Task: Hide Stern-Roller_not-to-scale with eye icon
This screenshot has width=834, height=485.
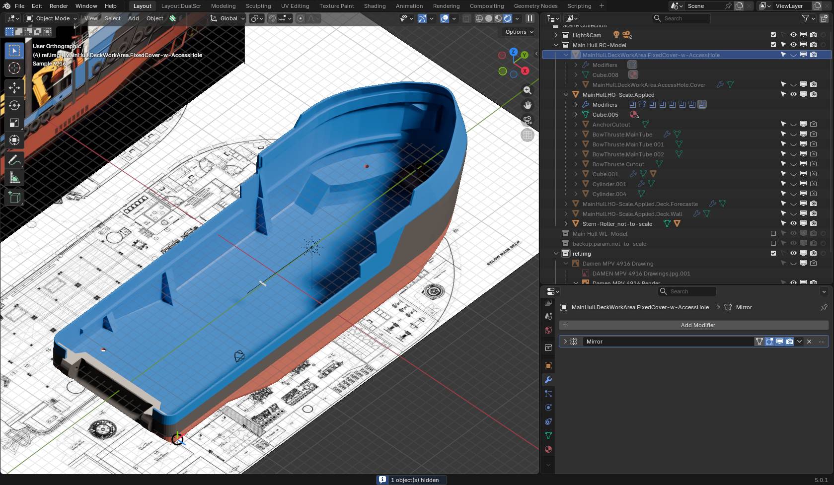Action: click(793, 223)
